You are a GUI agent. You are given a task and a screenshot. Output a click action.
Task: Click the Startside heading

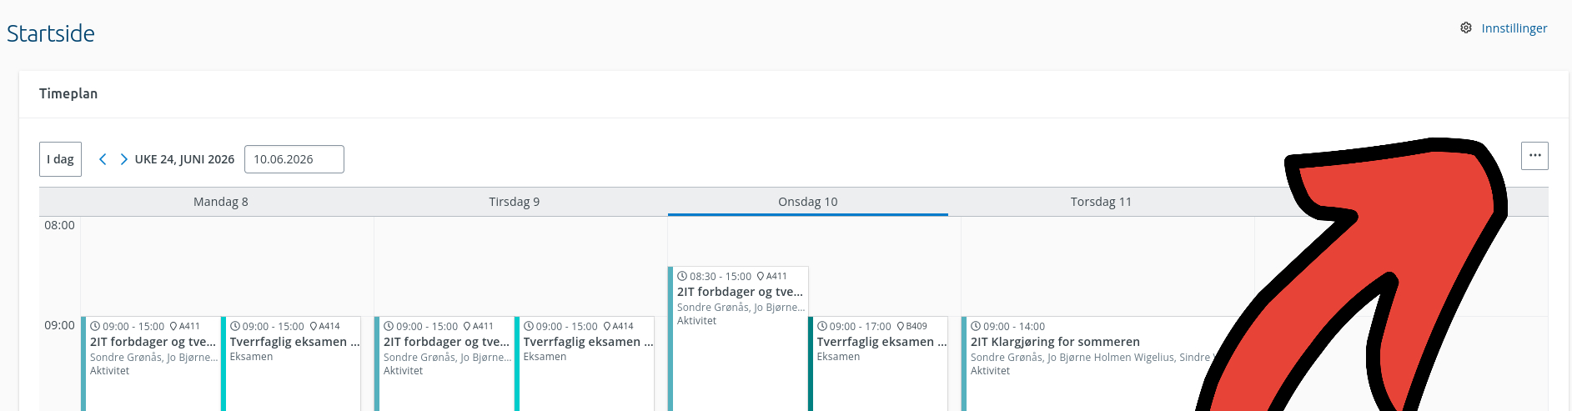click(51, 33)
